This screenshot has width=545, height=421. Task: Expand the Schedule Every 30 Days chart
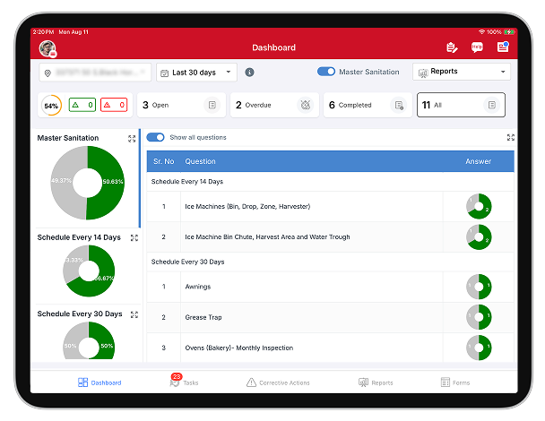[133, 314]
